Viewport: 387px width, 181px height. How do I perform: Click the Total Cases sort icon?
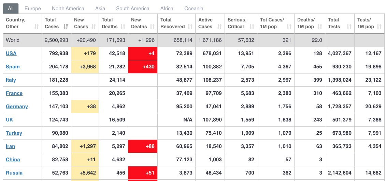pos(66,27)
